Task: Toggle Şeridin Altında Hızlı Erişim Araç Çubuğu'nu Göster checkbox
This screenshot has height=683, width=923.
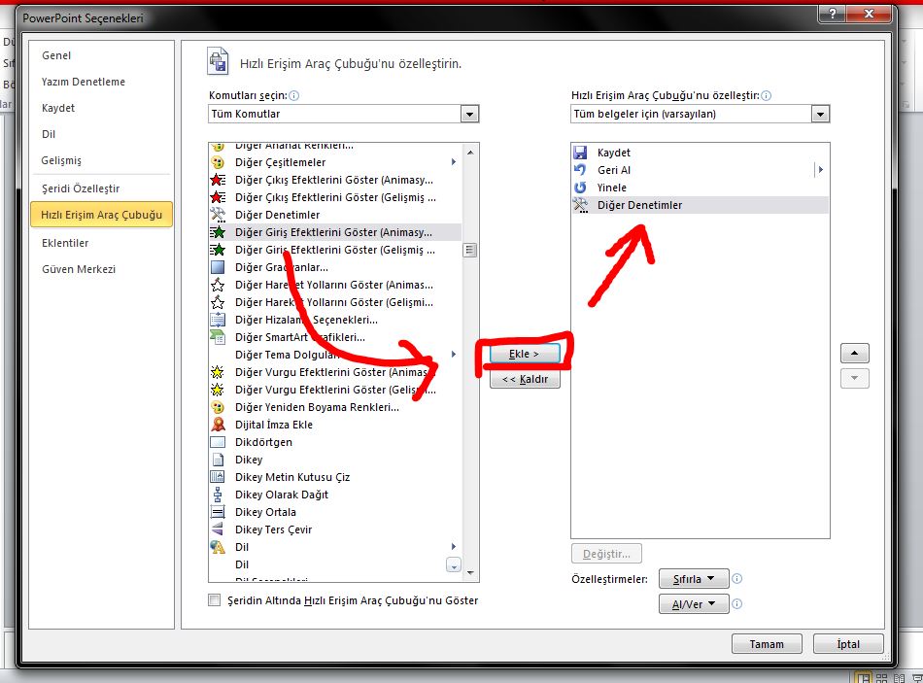Action: 215,600
